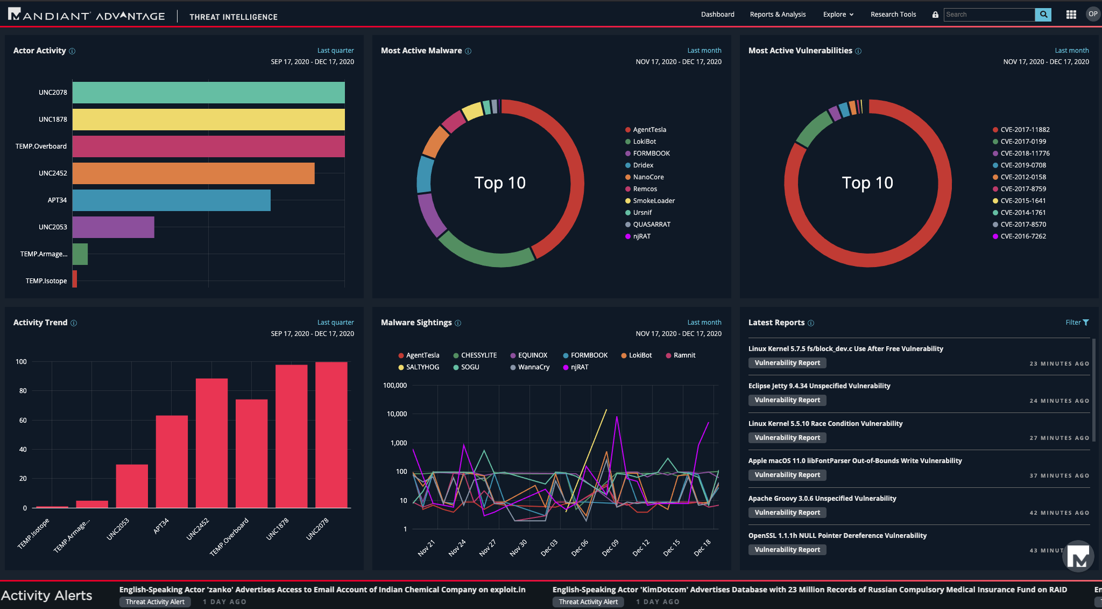Open the Mandiant chat widget bubble
Viewport: 1102px width, 609px height.
[1078, 556]
